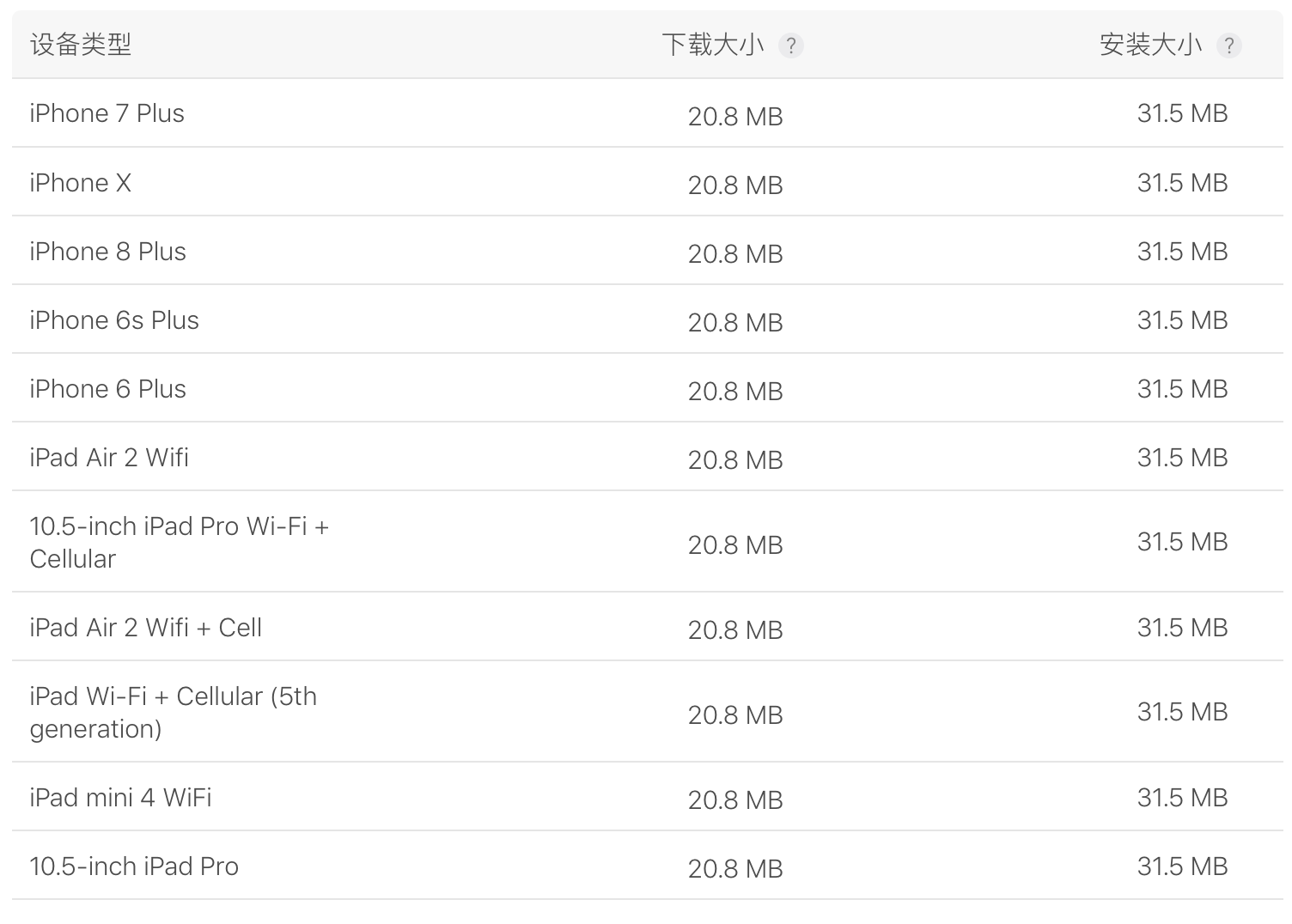This screenshot has height=924, width=1292.
Task: Select the iPhone X device row
Action: [647, 182]
